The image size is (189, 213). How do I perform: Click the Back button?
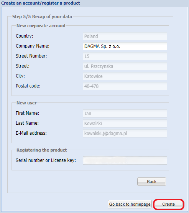point(151,182)
